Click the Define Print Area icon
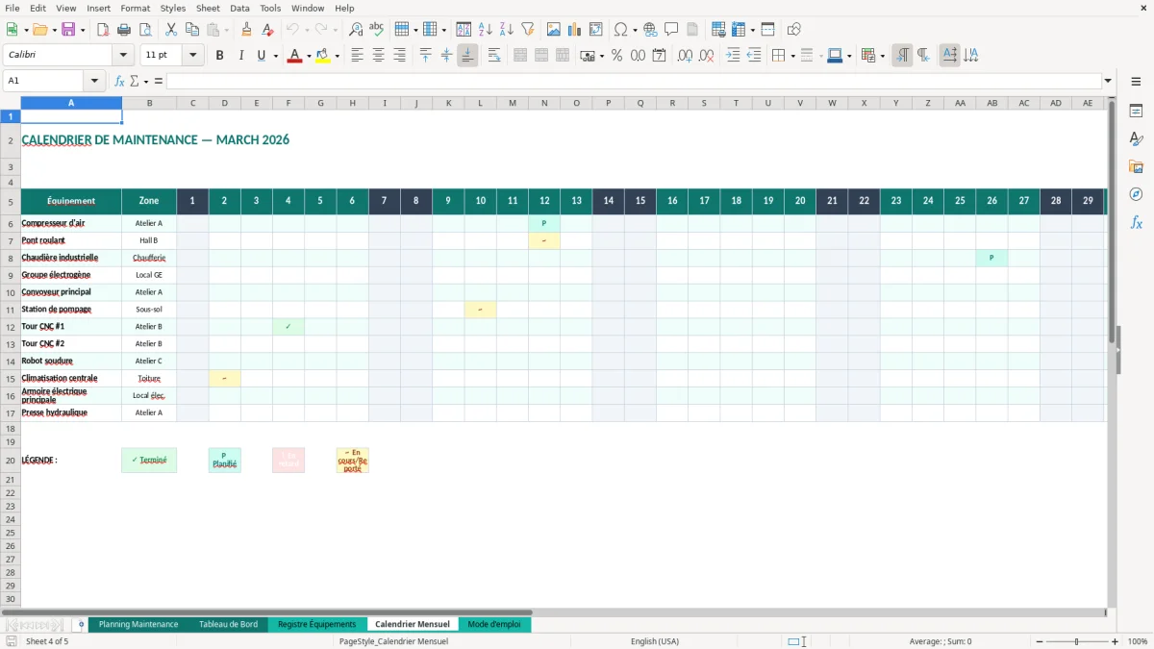 (x=718, y=30)
